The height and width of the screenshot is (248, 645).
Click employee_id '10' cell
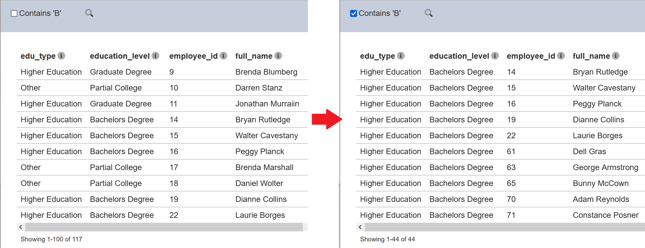[174, 88]
